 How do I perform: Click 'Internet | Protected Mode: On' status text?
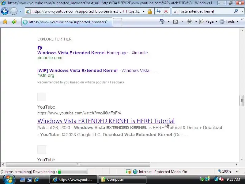point(163,172)
